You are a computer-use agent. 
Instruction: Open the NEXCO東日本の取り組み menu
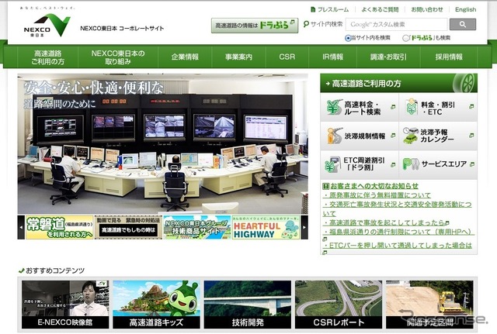118,57
